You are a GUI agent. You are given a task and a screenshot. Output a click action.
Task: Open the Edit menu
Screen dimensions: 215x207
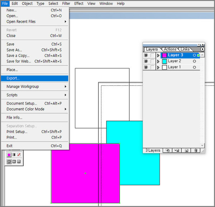pyautogui.click(x=15, y=4)
